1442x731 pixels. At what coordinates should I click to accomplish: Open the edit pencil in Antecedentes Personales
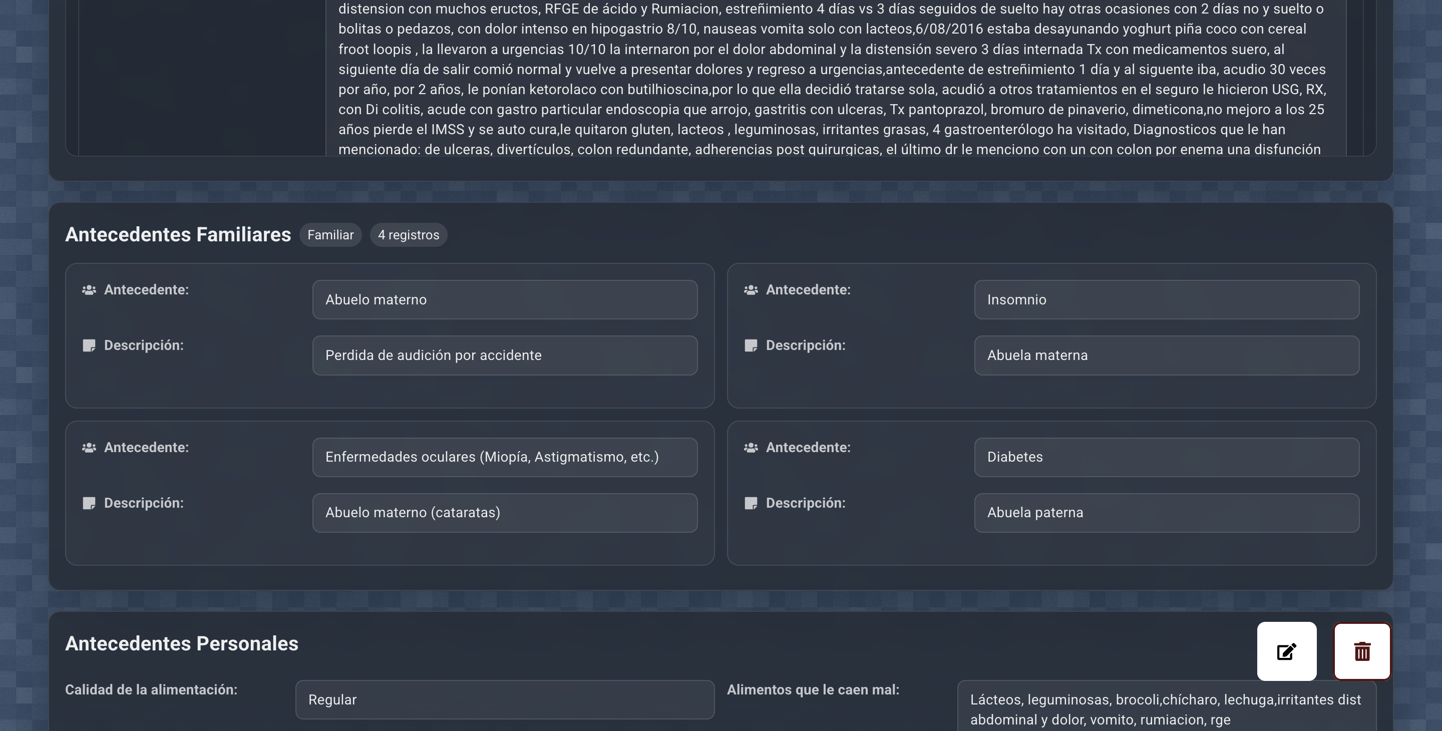1287,651
